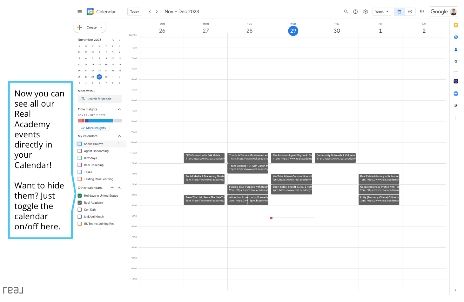Switch to the Tasks view tab
The width and height of the screenshot is (464, 302).
410,11
